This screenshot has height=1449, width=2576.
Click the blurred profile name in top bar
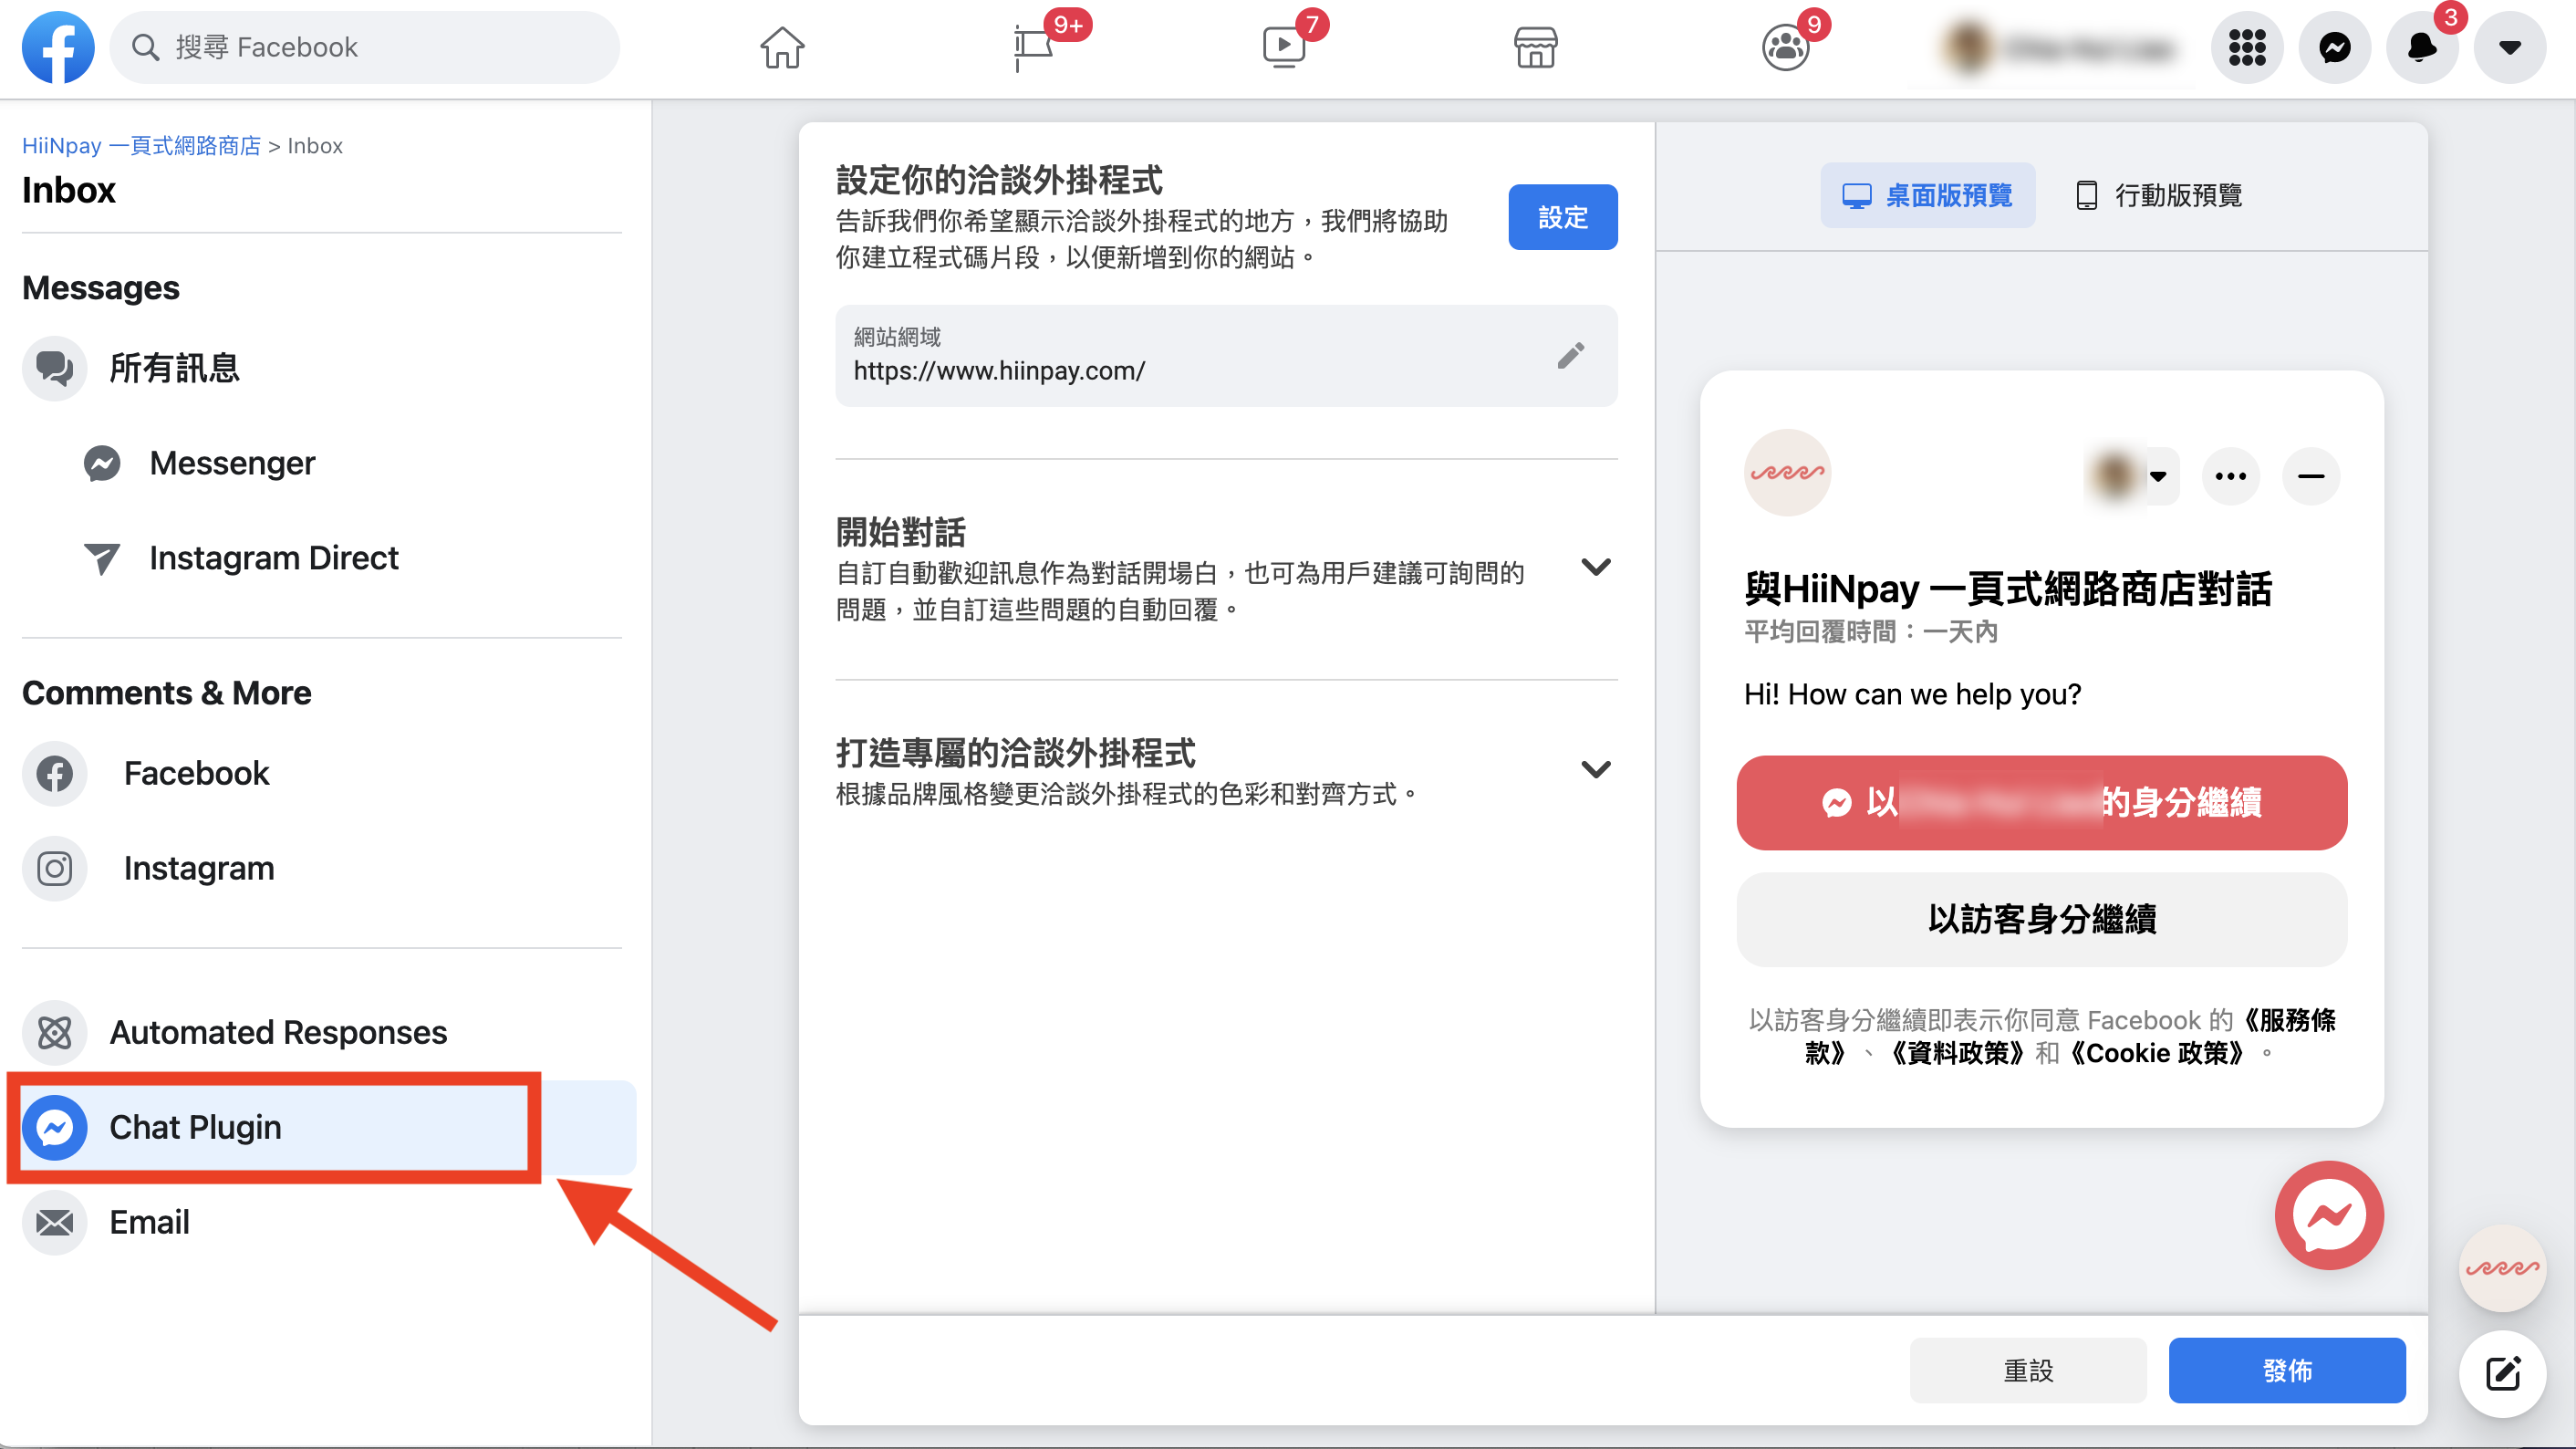[x=2088, y=48]
